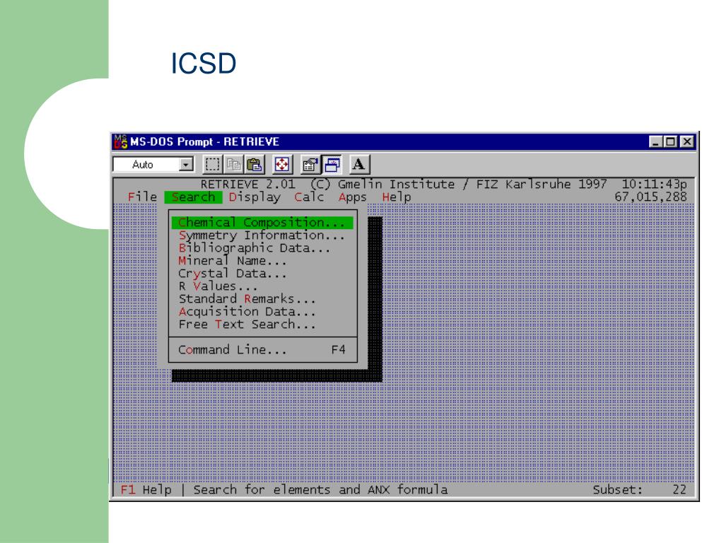Click the Paste clipboard toolbar icon
The width and height of the screenshot is (724, 543).
click(255, 164)
